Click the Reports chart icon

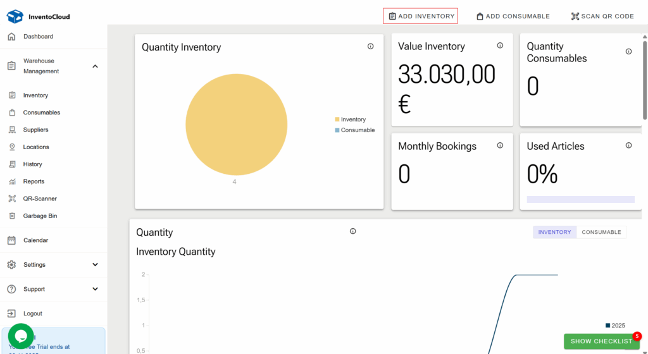point(13,181)
